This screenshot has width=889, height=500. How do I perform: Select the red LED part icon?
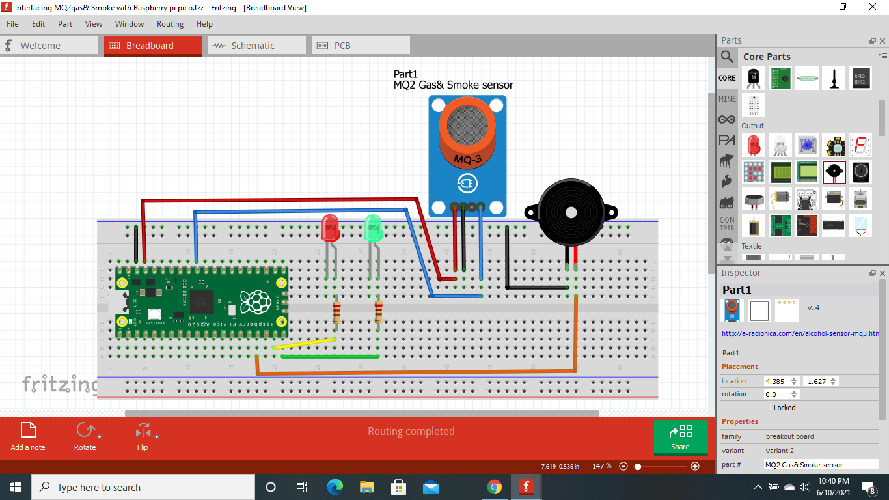[754, 145]
